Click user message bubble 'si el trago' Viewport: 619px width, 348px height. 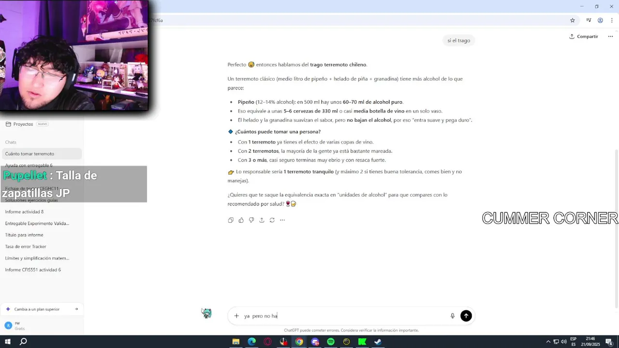coord(458,41)
